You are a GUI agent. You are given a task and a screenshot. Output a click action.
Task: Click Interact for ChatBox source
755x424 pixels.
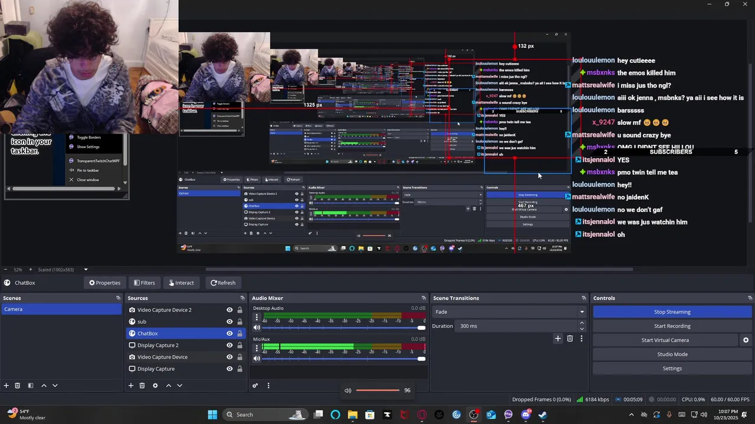(x=181, y=283)
